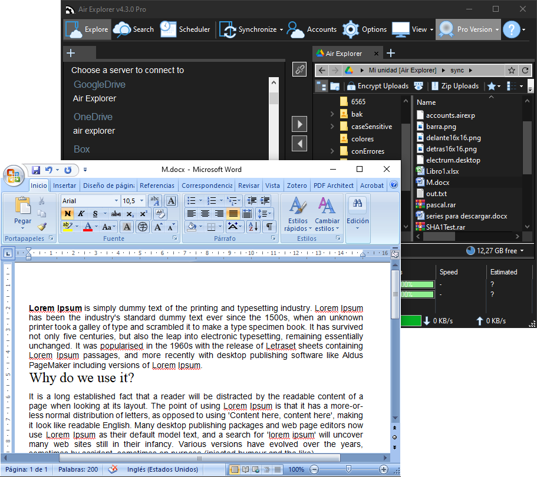Open the Estilos rápidos gallery dropdown
This screenshot has height=477, width=537.
298,213
